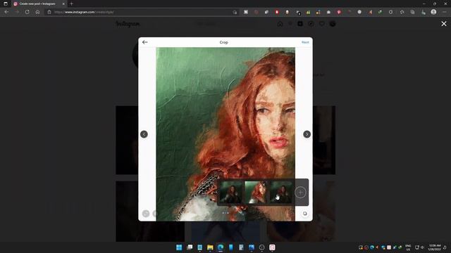Open a new browser tab

point(72,4)
